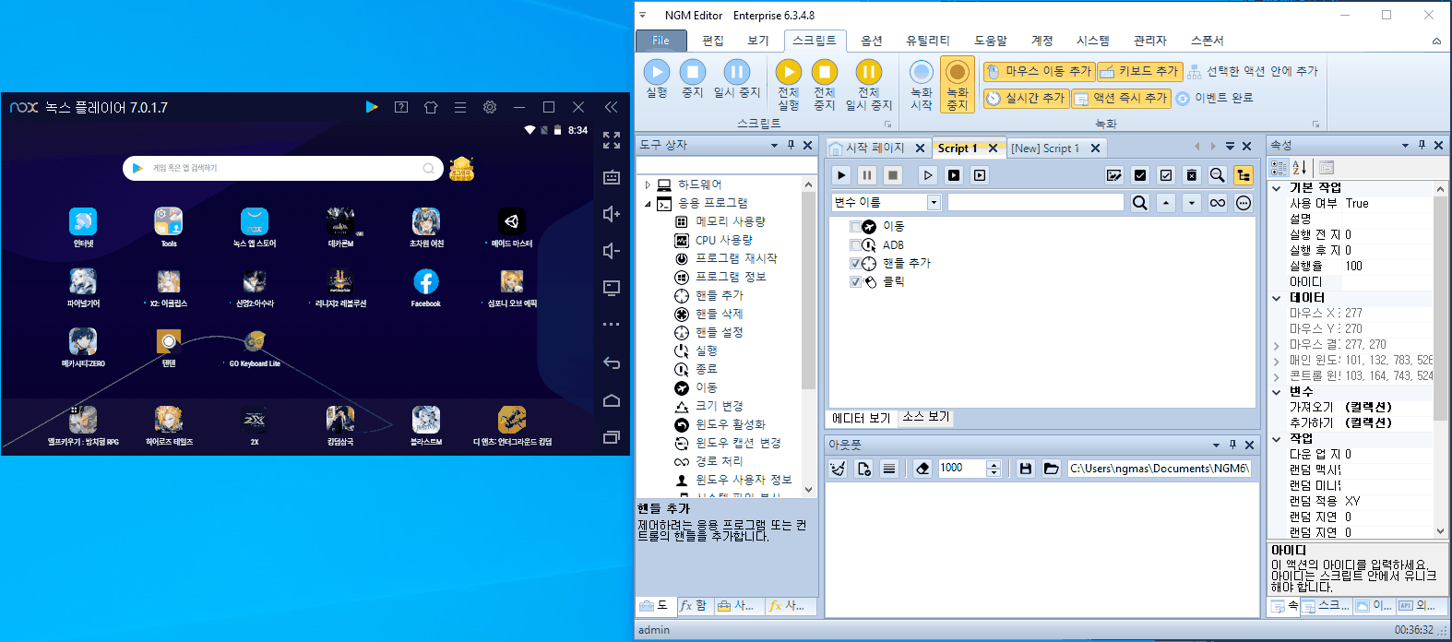This screenshot has height=642, width=1452.
Task: Open the 편집 ribbon tab
Action: pyautogui.click(x=713, y=41)
